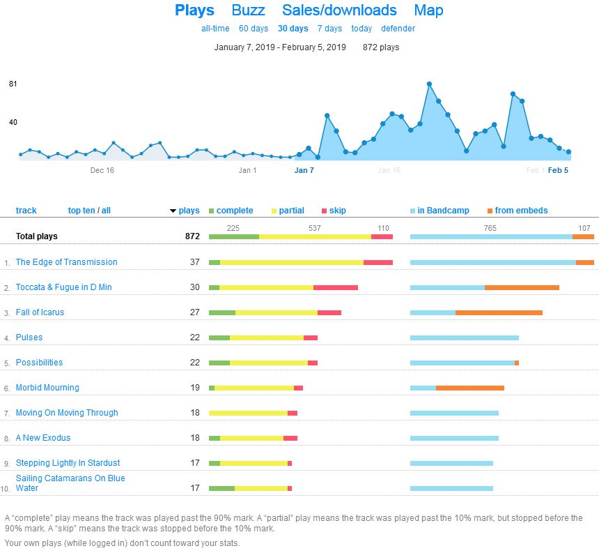The image size is (599, 553).
Task: Select the 60 days range
Action: click(254, 29)
